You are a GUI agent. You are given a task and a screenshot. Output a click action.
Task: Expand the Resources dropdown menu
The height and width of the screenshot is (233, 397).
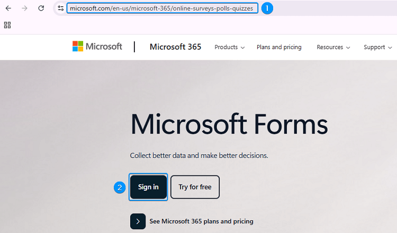[x=333, y=47]
